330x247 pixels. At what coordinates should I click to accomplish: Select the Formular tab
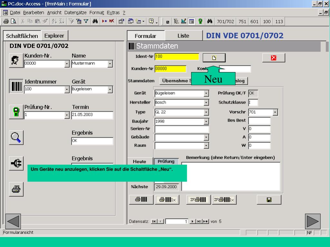point(146,36)
